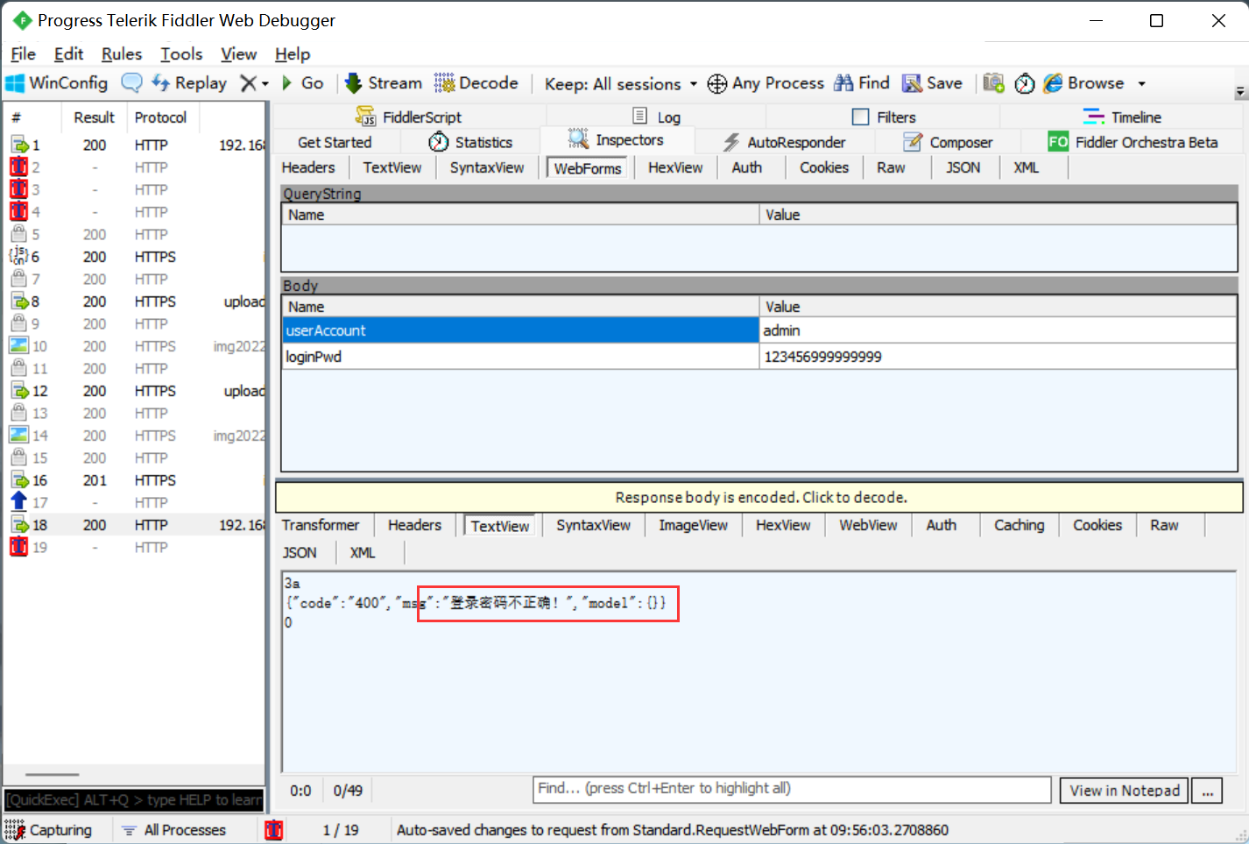This screenshot has width=1249, height=844.
Task: Sort sessions by the Result column header
Action: pos(94,117)
